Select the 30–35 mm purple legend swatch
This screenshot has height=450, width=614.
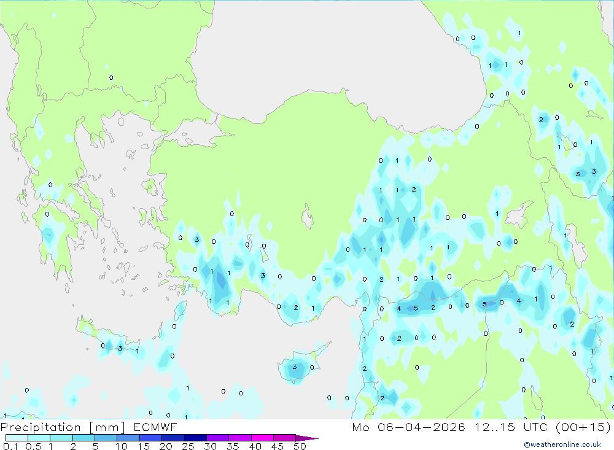[x=218, y=438]
